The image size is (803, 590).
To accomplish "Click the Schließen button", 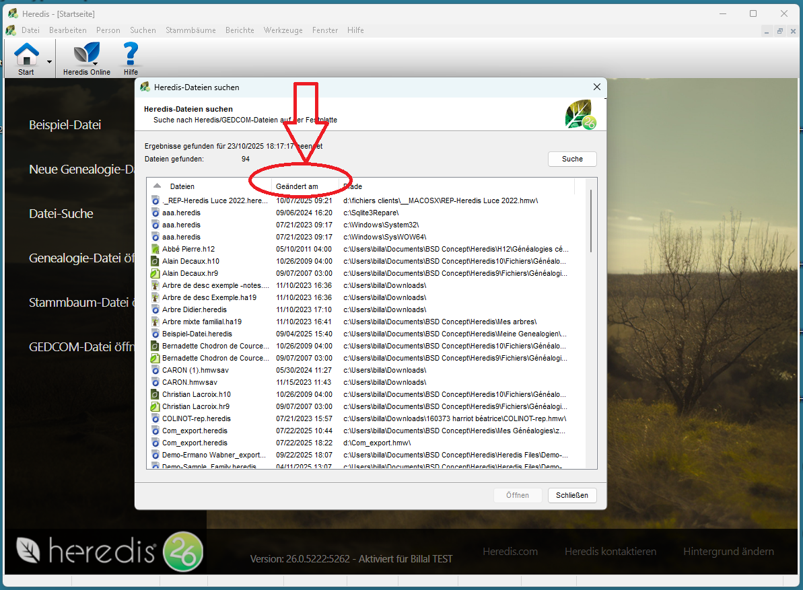I will coord(571,495).
